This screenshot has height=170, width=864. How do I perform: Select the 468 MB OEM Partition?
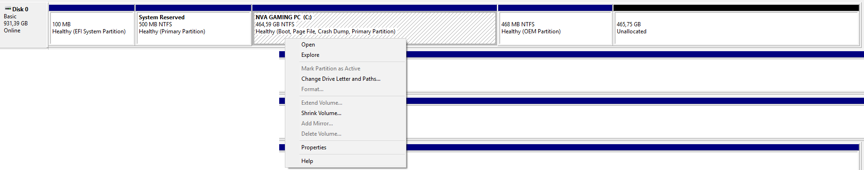pos(555,28)
